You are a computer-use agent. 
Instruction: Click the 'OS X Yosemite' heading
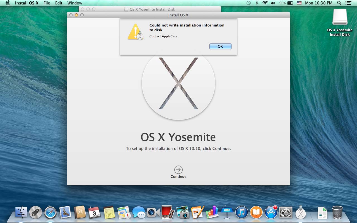(178, 137)
